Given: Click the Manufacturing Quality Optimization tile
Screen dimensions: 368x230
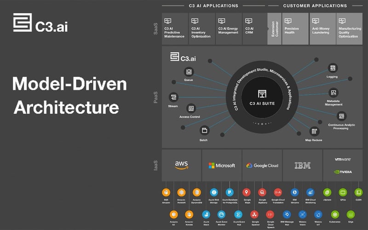Looking at the screenshot, I should pyautogui.click(x=350, y=29).
